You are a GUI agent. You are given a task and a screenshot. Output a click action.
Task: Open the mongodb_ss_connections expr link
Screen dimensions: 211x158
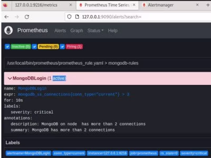click(74, 94)
